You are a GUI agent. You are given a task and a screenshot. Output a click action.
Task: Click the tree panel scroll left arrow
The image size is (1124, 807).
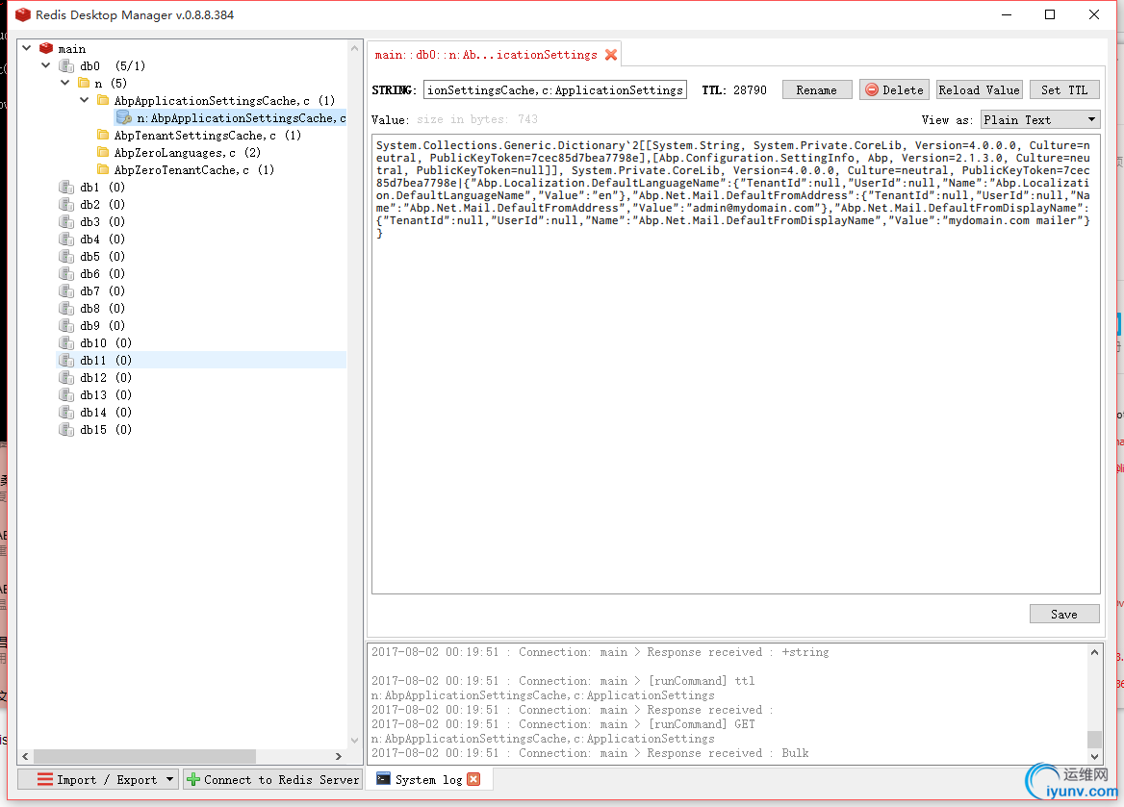(x=26, y=755)
